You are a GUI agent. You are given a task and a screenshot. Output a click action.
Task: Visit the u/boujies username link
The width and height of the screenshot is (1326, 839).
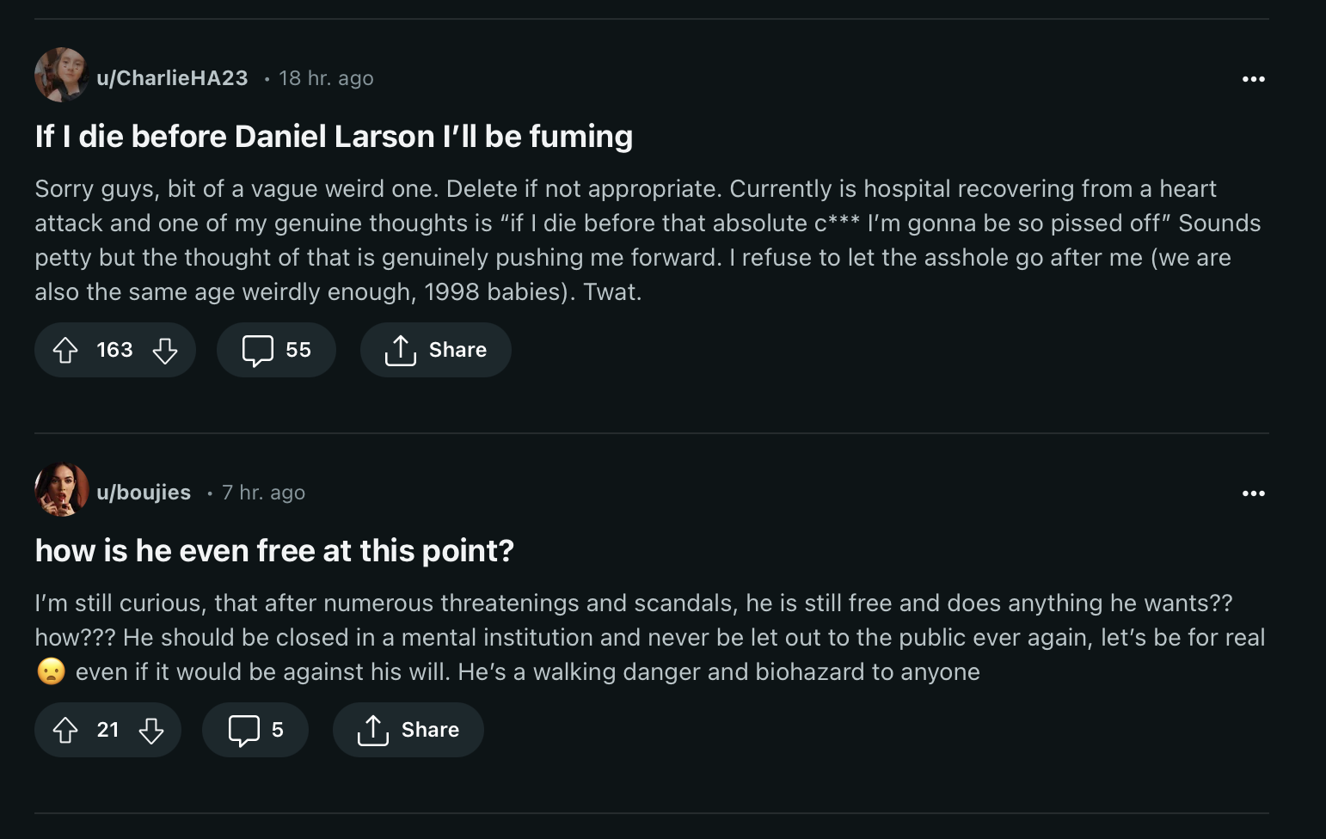144,493
